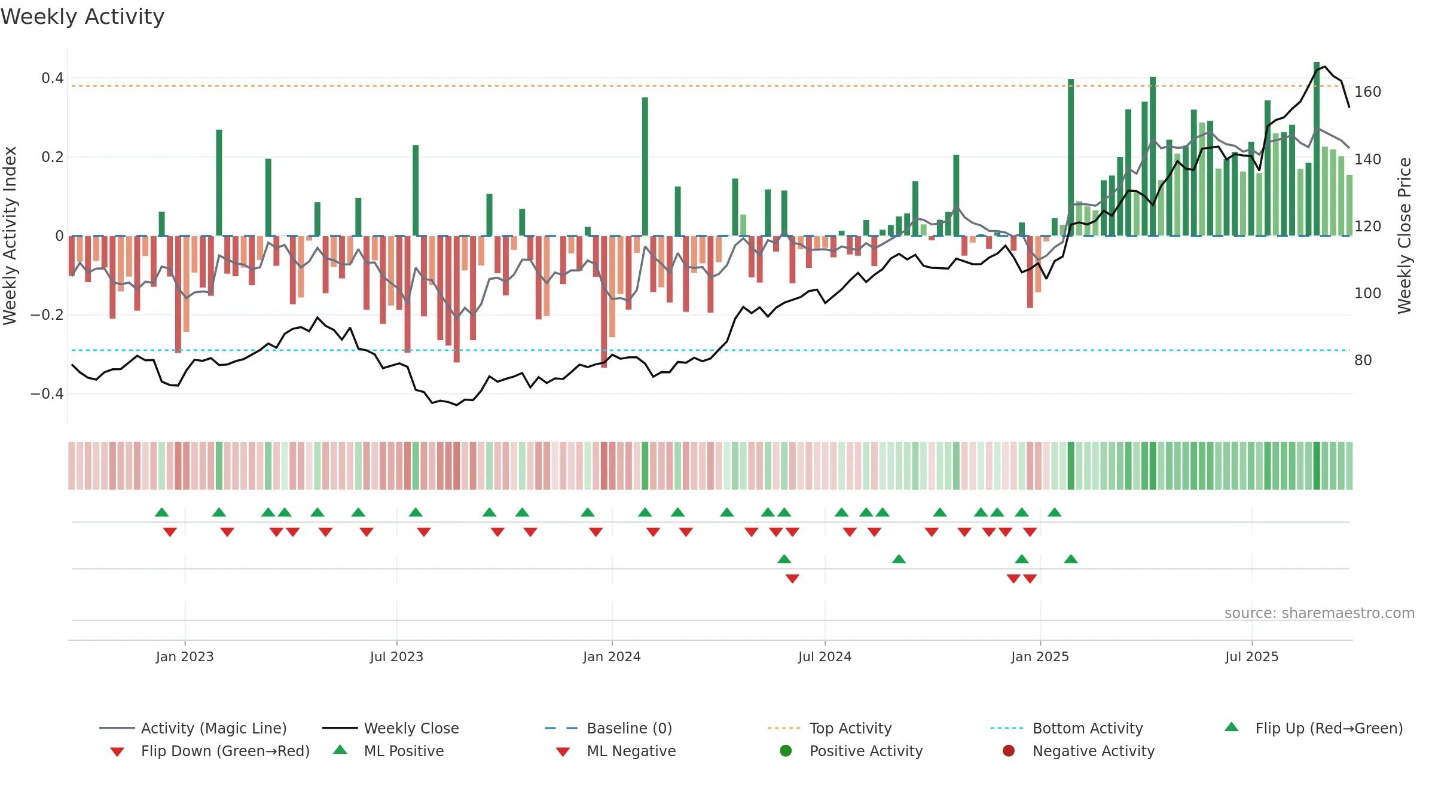The image size is (1435, 807).
Task: Toggle the Top Activity legend entry
Action: tap(829, 728)
